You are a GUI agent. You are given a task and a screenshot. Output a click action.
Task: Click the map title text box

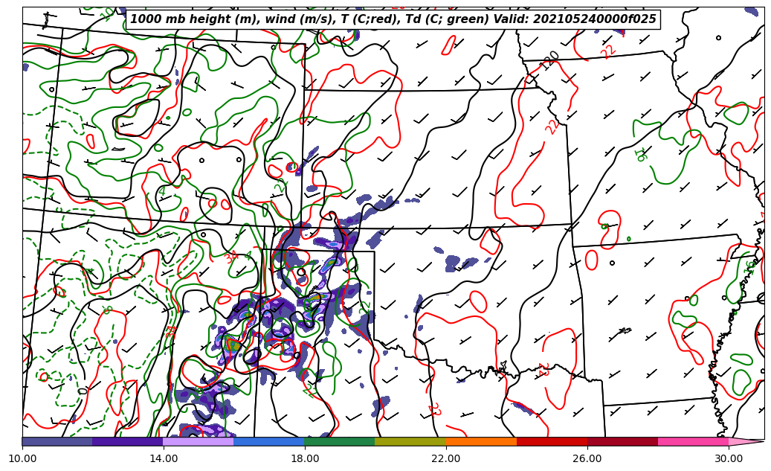click(x=393, y=19)
